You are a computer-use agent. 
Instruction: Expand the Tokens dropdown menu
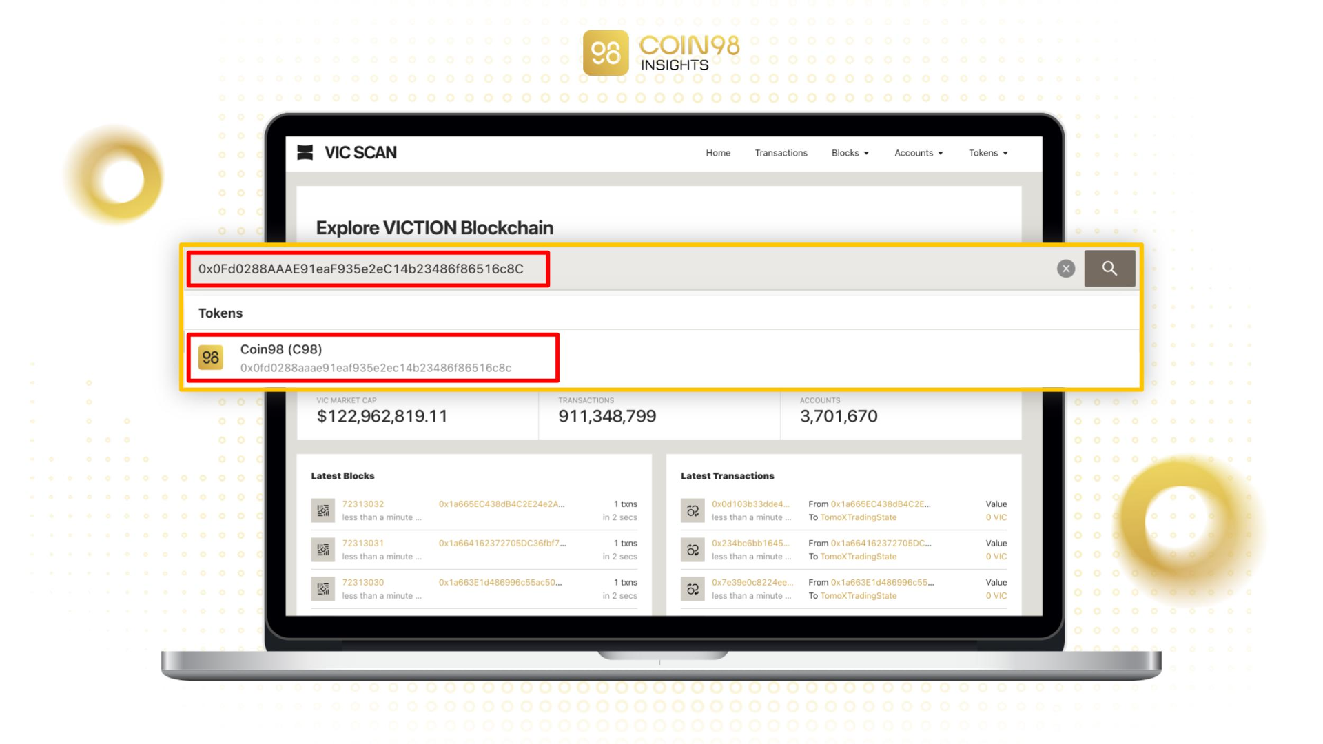pos(988,153)
